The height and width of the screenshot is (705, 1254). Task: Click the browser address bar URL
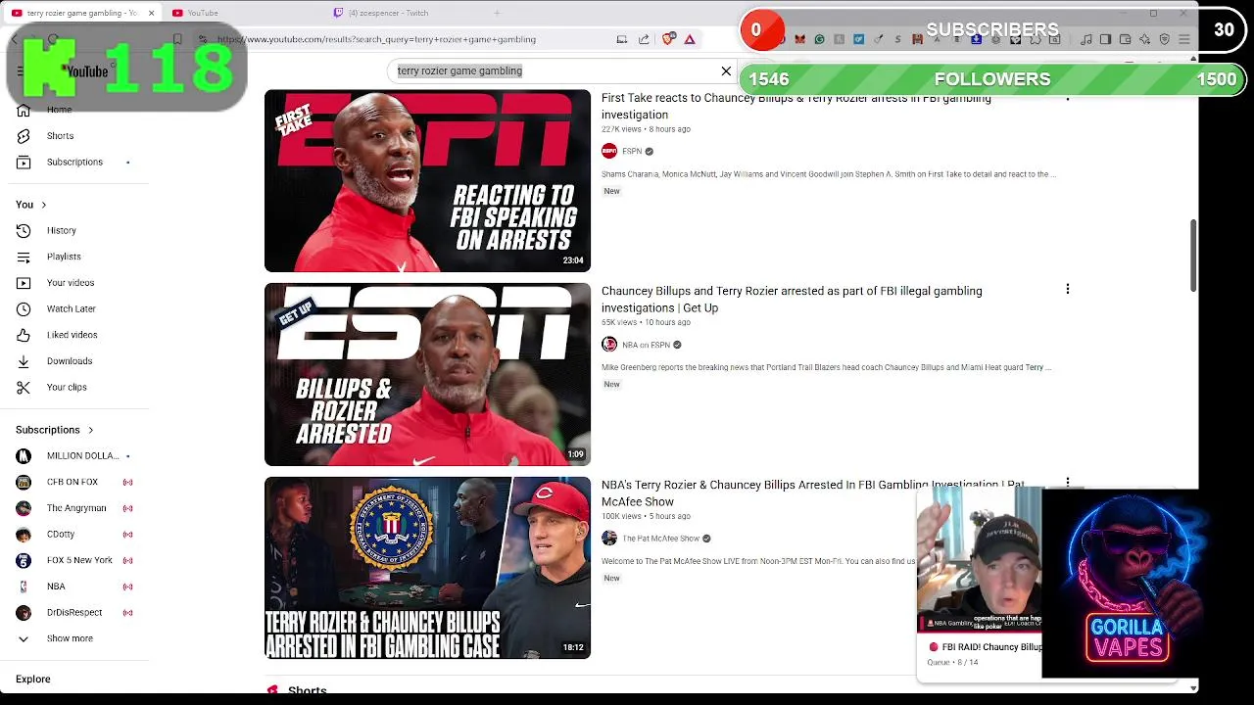tap(376, 39)
